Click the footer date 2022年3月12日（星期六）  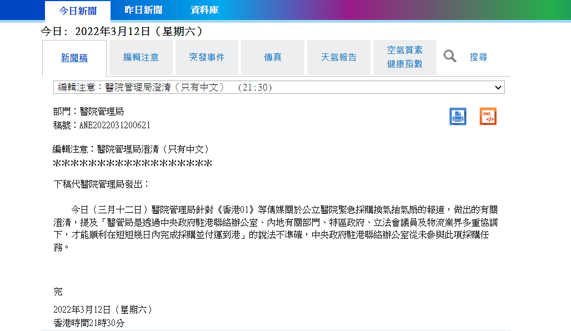tap(103, 309)
